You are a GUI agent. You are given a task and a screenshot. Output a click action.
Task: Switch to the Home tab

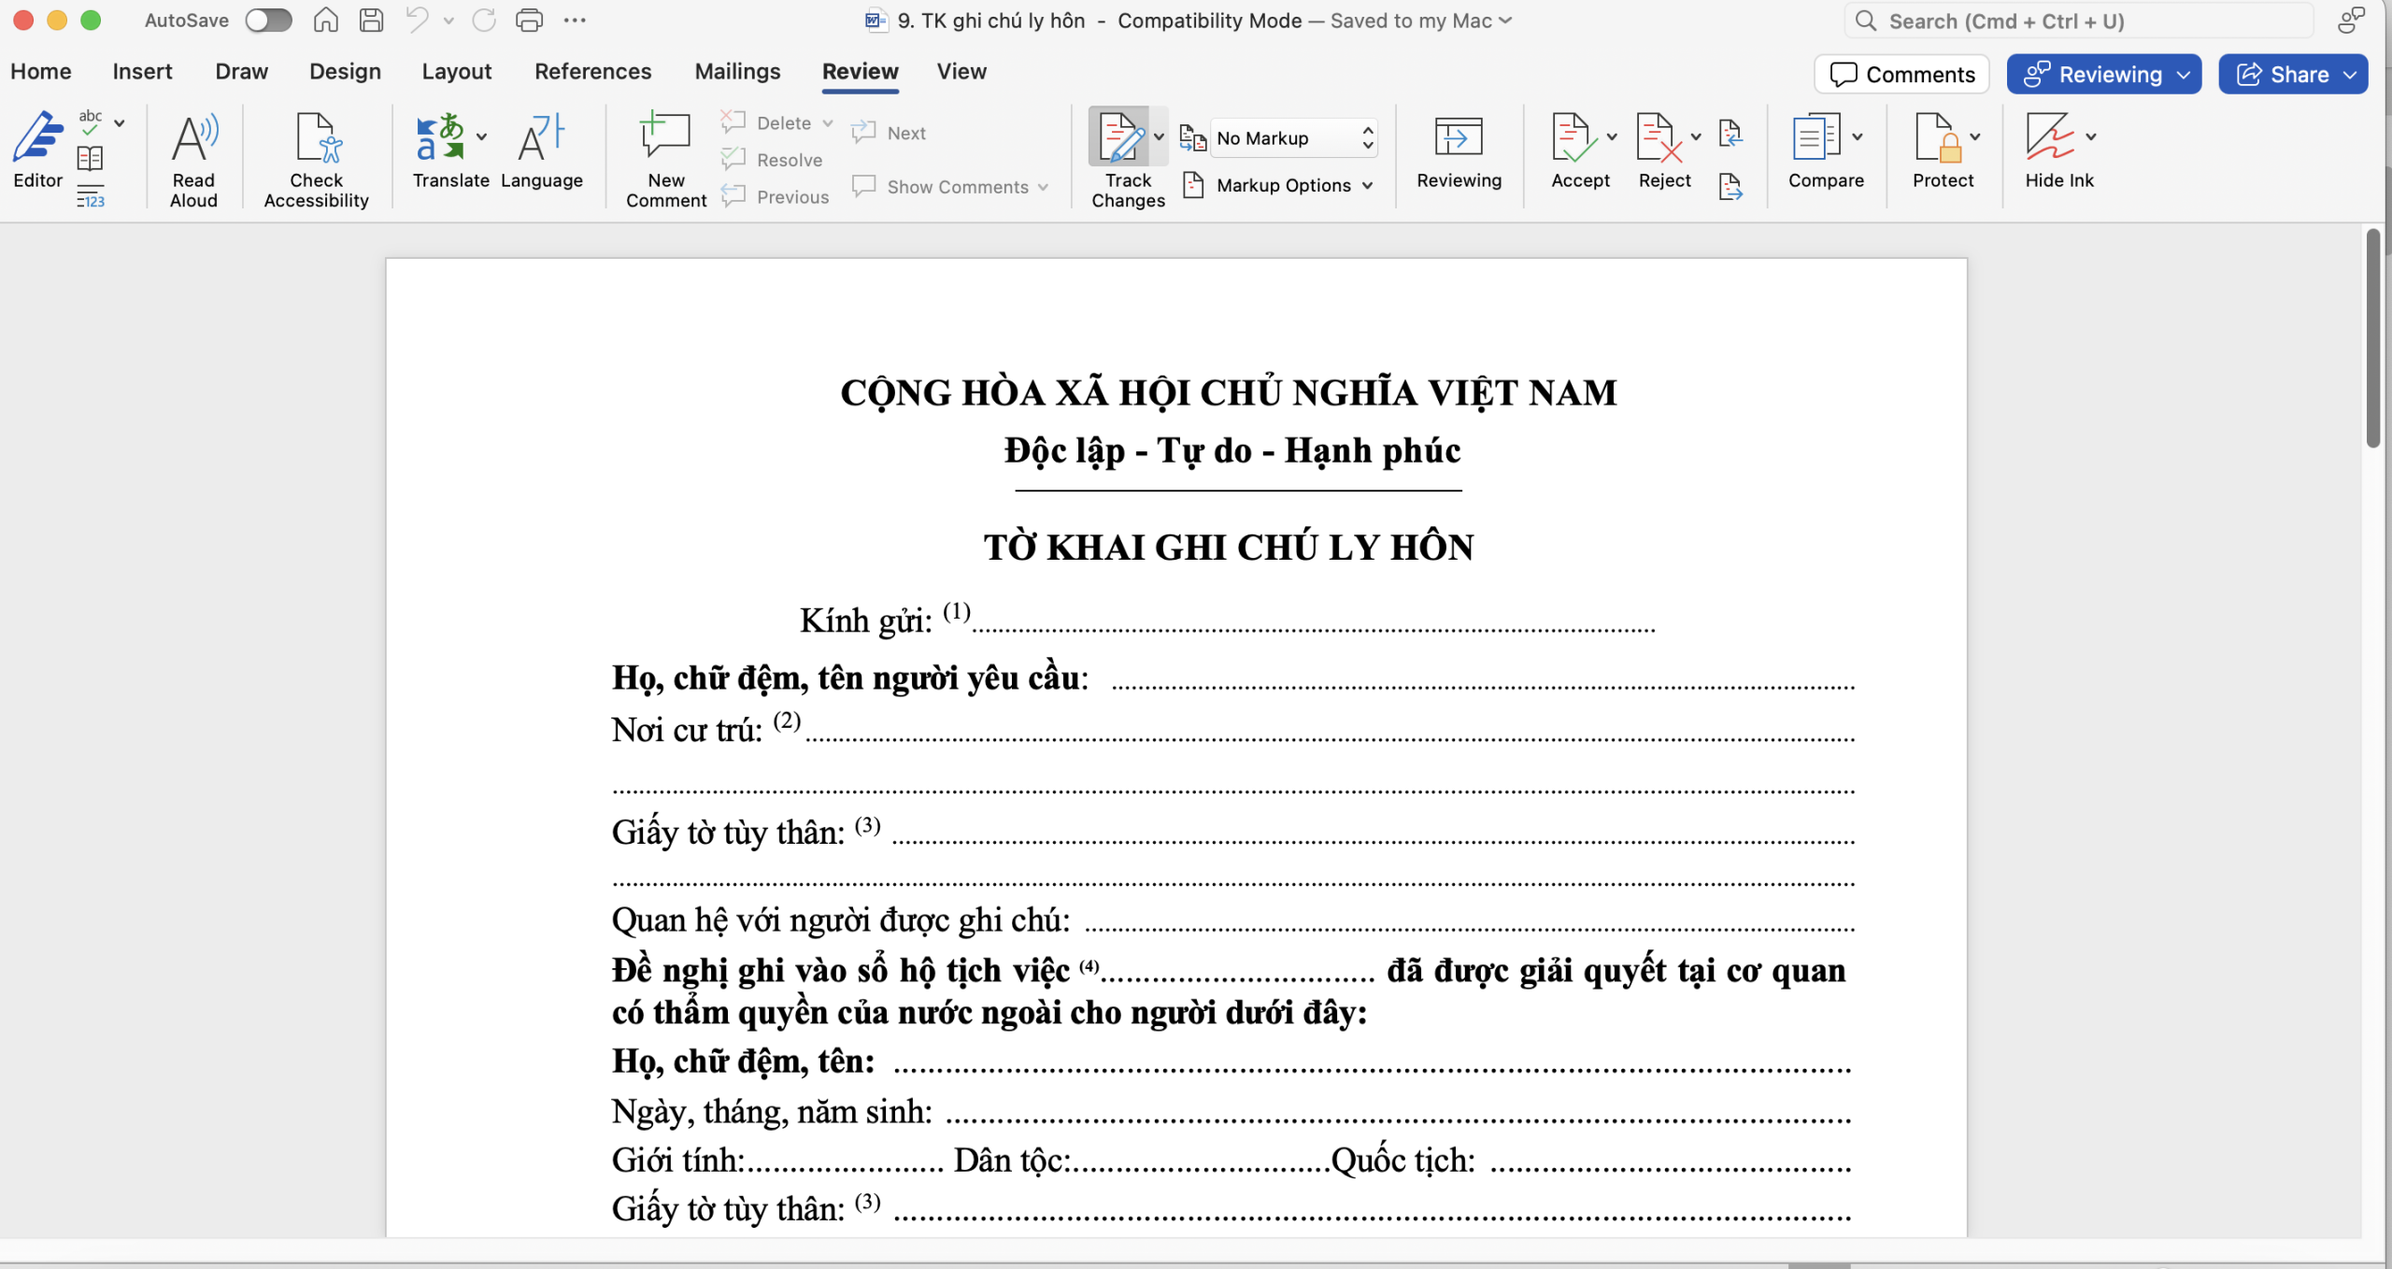(41, 71)
